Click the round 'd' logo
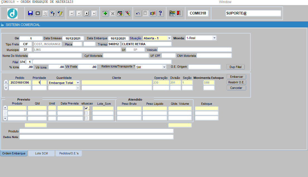 [x=12, y=13]
